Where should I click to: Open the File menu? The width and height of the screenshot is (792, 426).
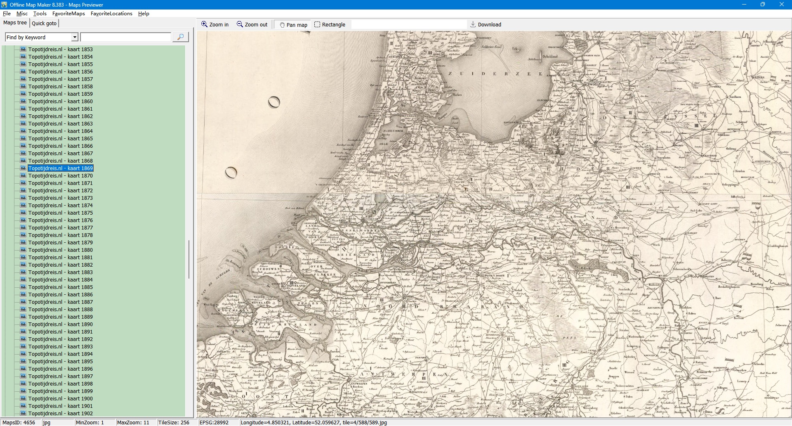click(x=7, y=14)
